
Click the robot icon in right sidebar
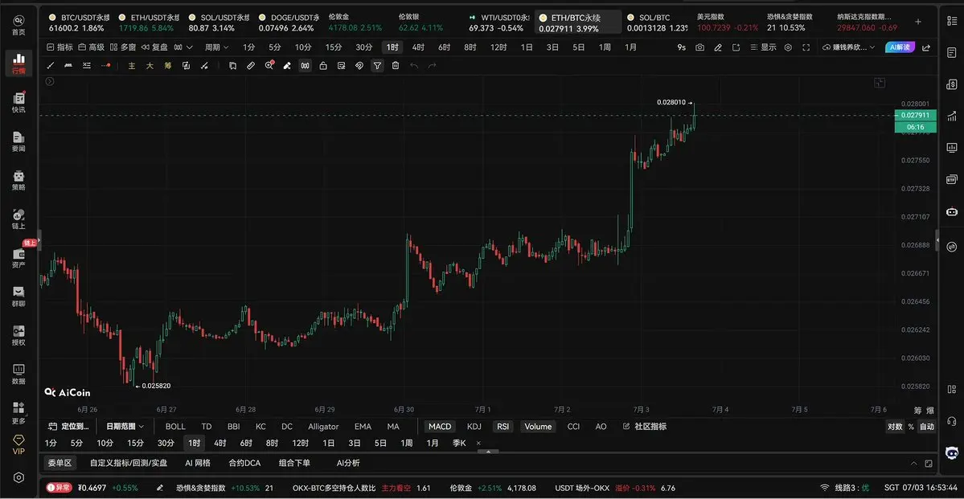pyautogui.click(x=952, y=212)
